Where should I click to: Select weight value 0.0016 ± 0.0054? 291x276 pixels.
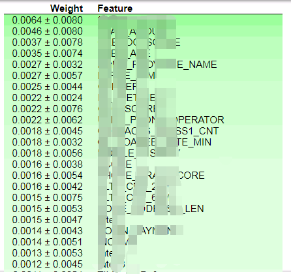(48, 176)
